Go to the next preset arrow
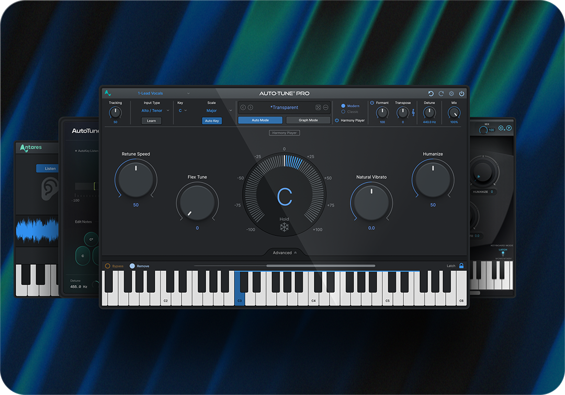565x395 pixels. click(x=250, y=107)
